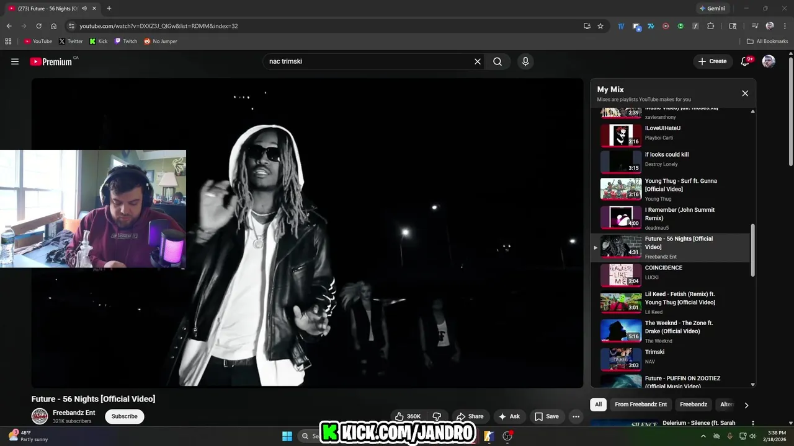Open the Gemini button in Chrome

coord(712,9)
